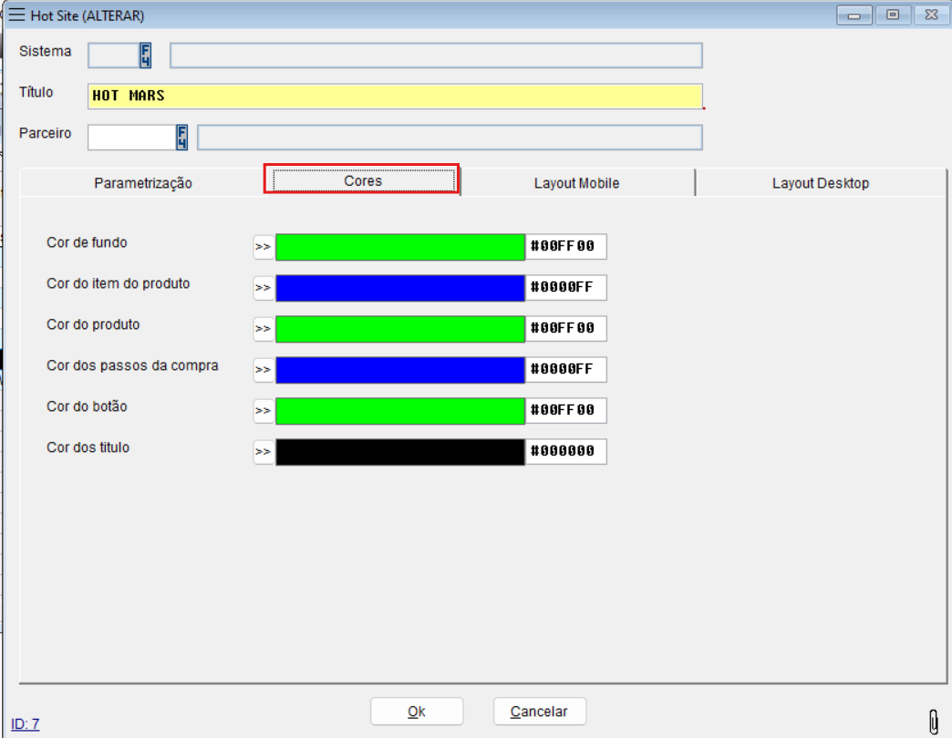Image resolution: width=952 pixels, height=738 pixels.
Task: Click the F4 lookup icon beside Parceiro
Action: coord(181,138)
